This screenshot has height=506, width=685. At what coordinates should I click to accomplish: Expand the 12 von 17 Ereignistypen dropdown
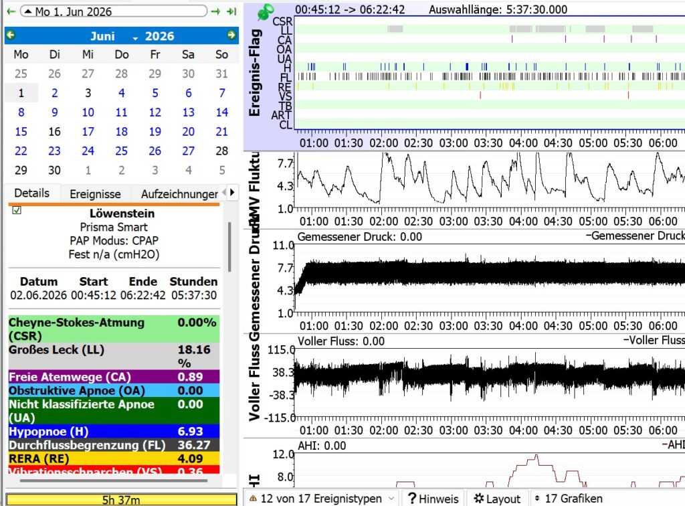(321, 499)
